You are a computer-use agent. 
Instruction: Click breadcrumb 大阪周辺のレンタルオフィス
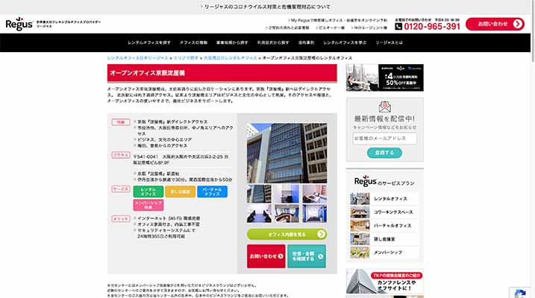click(231, 58)
